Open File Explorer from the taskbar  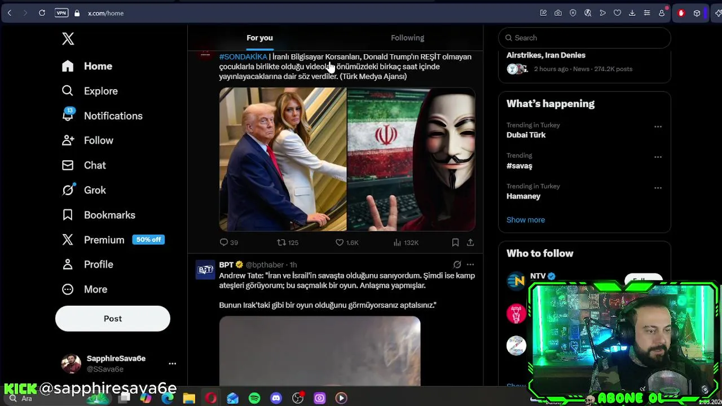(x=189, y=399)
